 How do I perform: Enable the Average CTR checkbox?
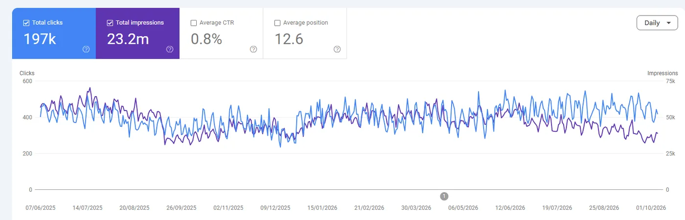point(194,23)
